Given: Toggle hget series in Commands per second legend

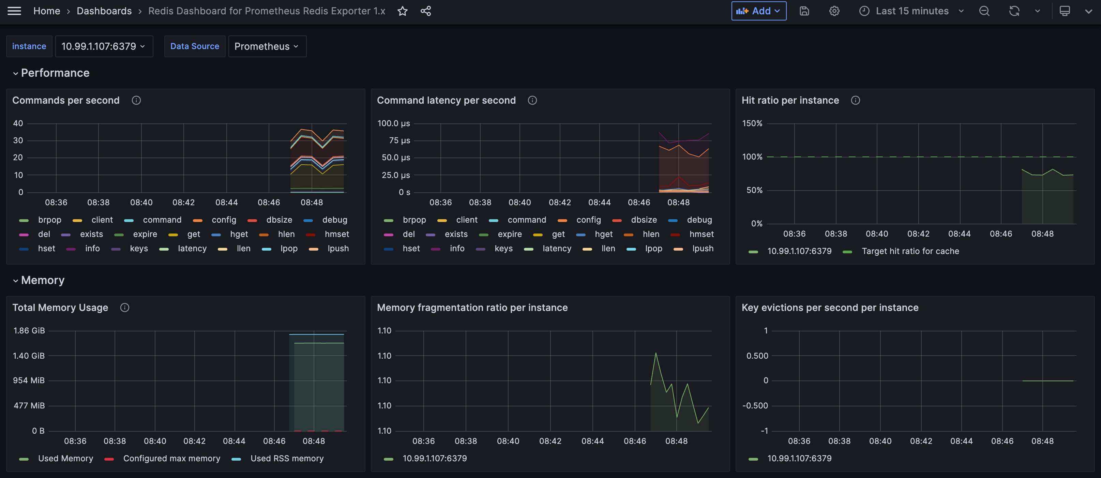Looking at the screenshot, I should 239,234.
